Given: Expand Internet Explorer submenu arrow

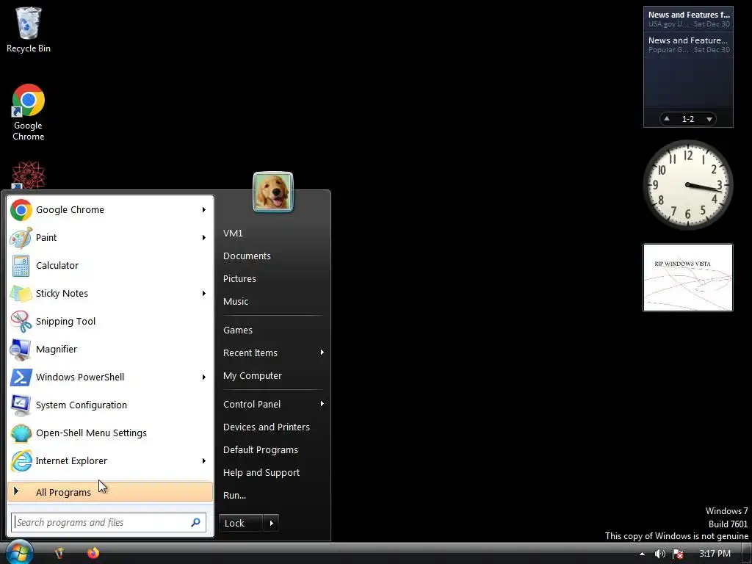Looking at the screenshot, I should [204, 461].
